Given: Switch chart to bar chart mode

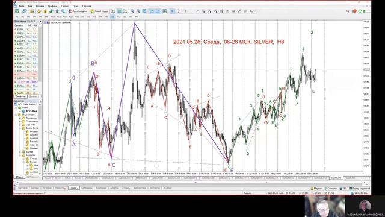Looking at the screenshot, I should (113, 11).
